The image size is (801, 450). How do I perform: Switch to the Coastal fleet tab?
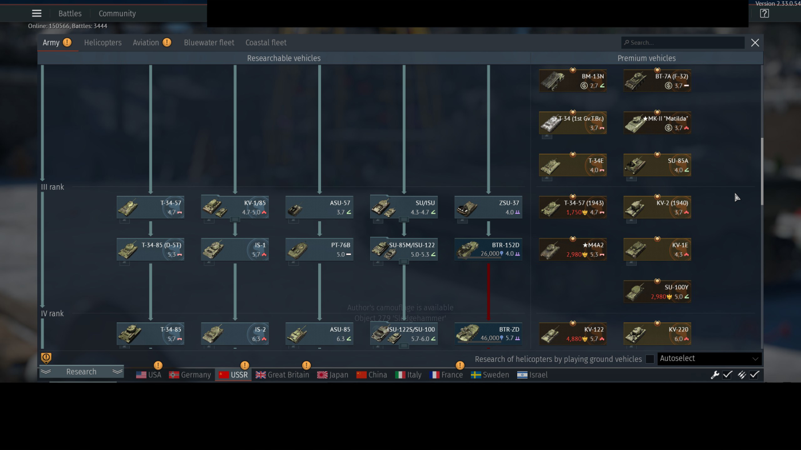click(266, 42)
